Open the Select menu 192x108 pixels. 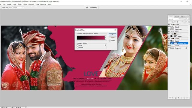point(20,4)
